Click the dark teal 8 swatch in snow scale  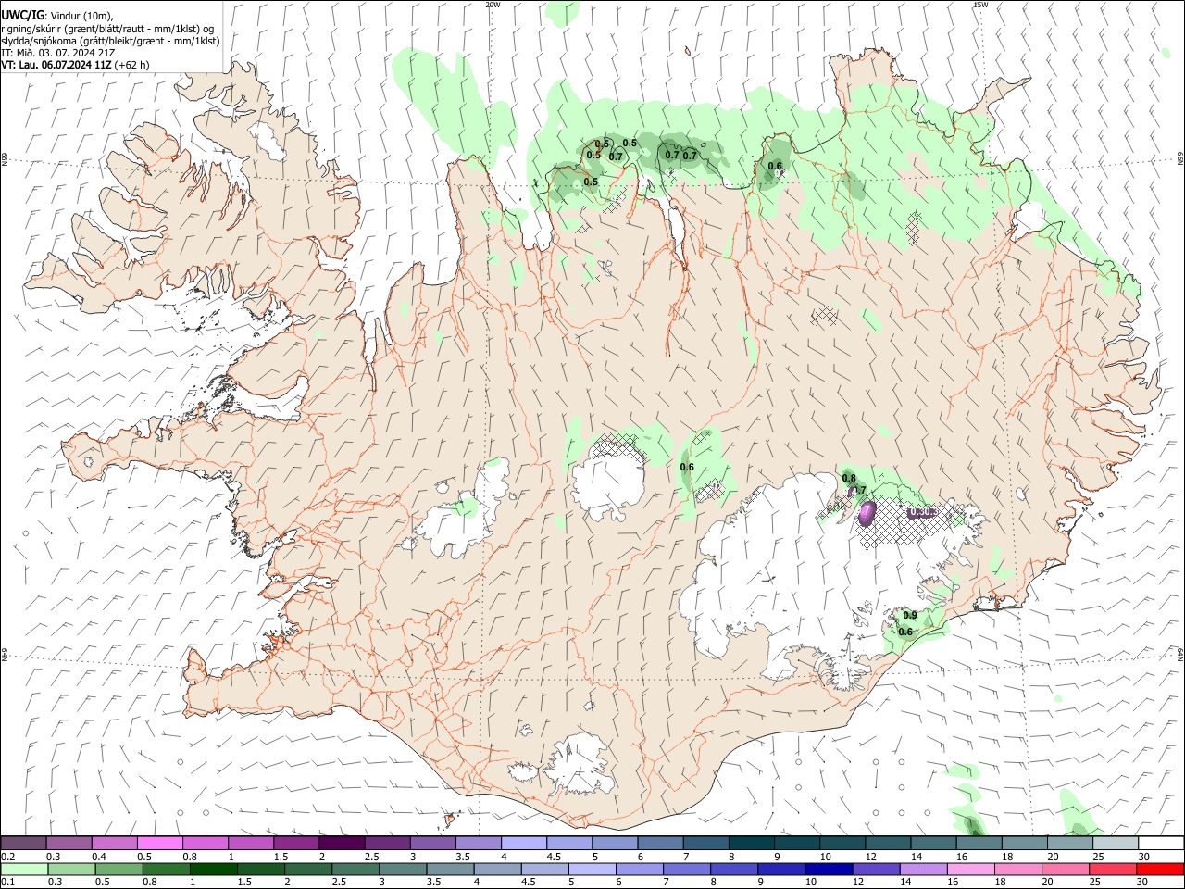point(752,843)
